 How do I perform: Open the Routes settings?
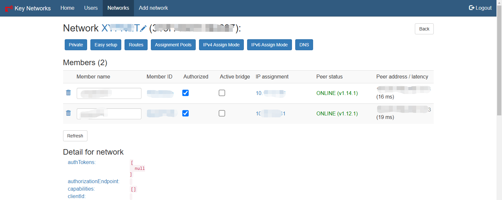coord(136,45)
